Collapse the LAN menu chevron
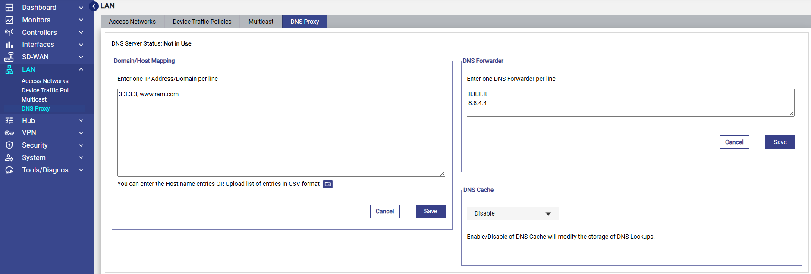 point(81,69)
